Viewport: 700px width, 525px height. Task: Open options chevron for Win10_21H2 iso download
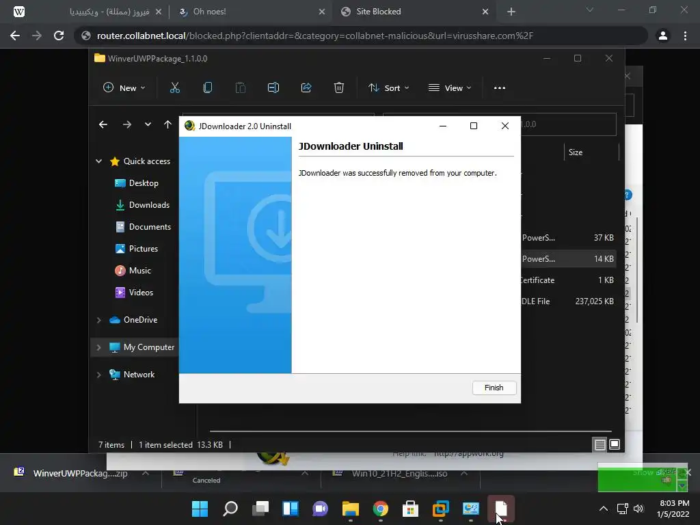tap(464, 473)
